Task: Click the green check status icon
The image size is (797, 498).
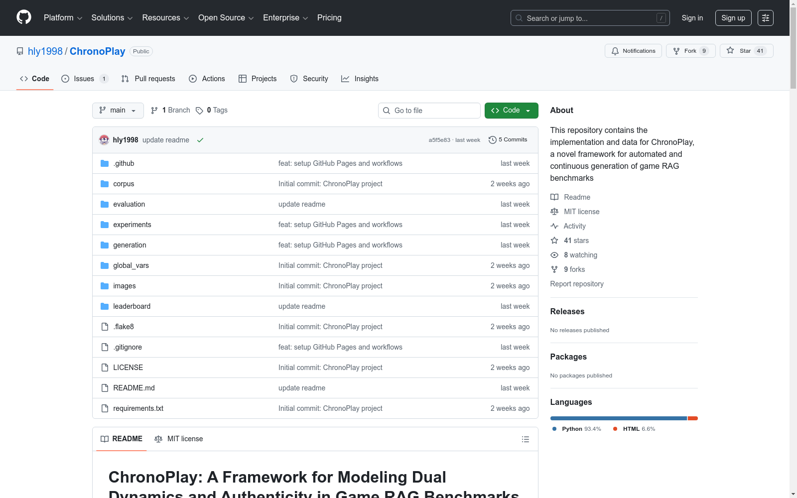Action: point(200,140)
